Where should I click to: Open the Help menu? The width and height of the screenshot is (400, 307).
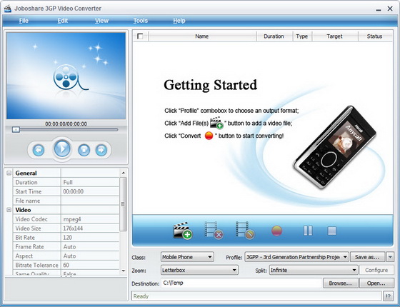(179, 21)
